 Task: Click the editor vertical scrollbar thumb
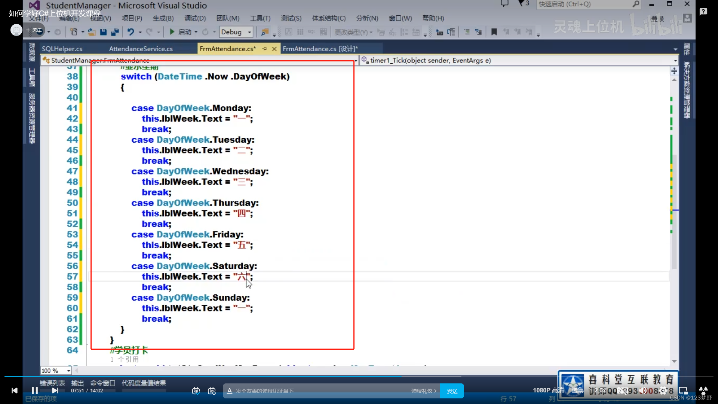coord(674,211)
